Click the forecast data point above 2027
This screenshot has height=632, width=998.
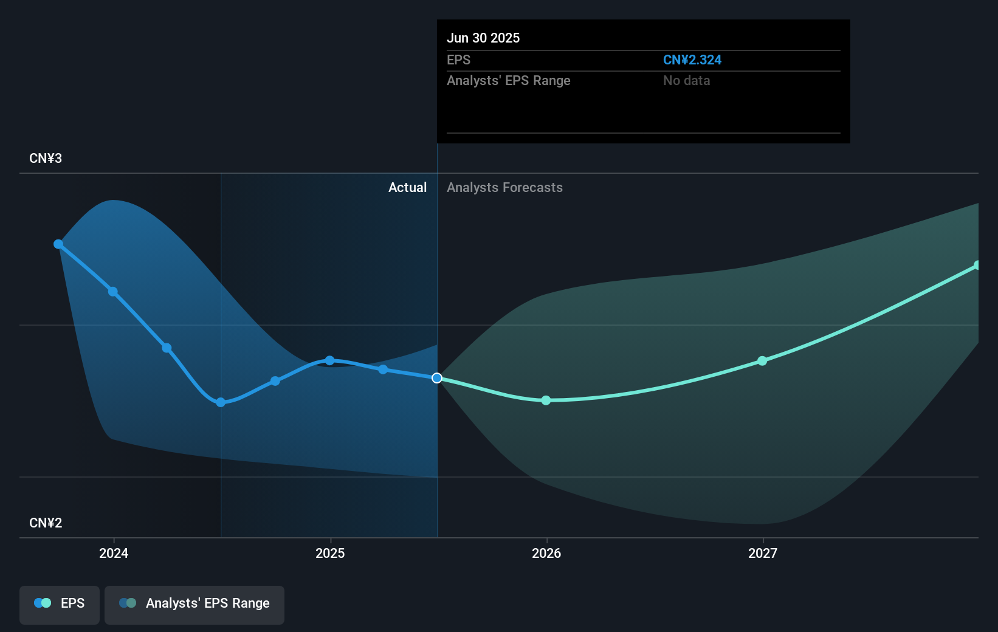(x=762, y=361)
